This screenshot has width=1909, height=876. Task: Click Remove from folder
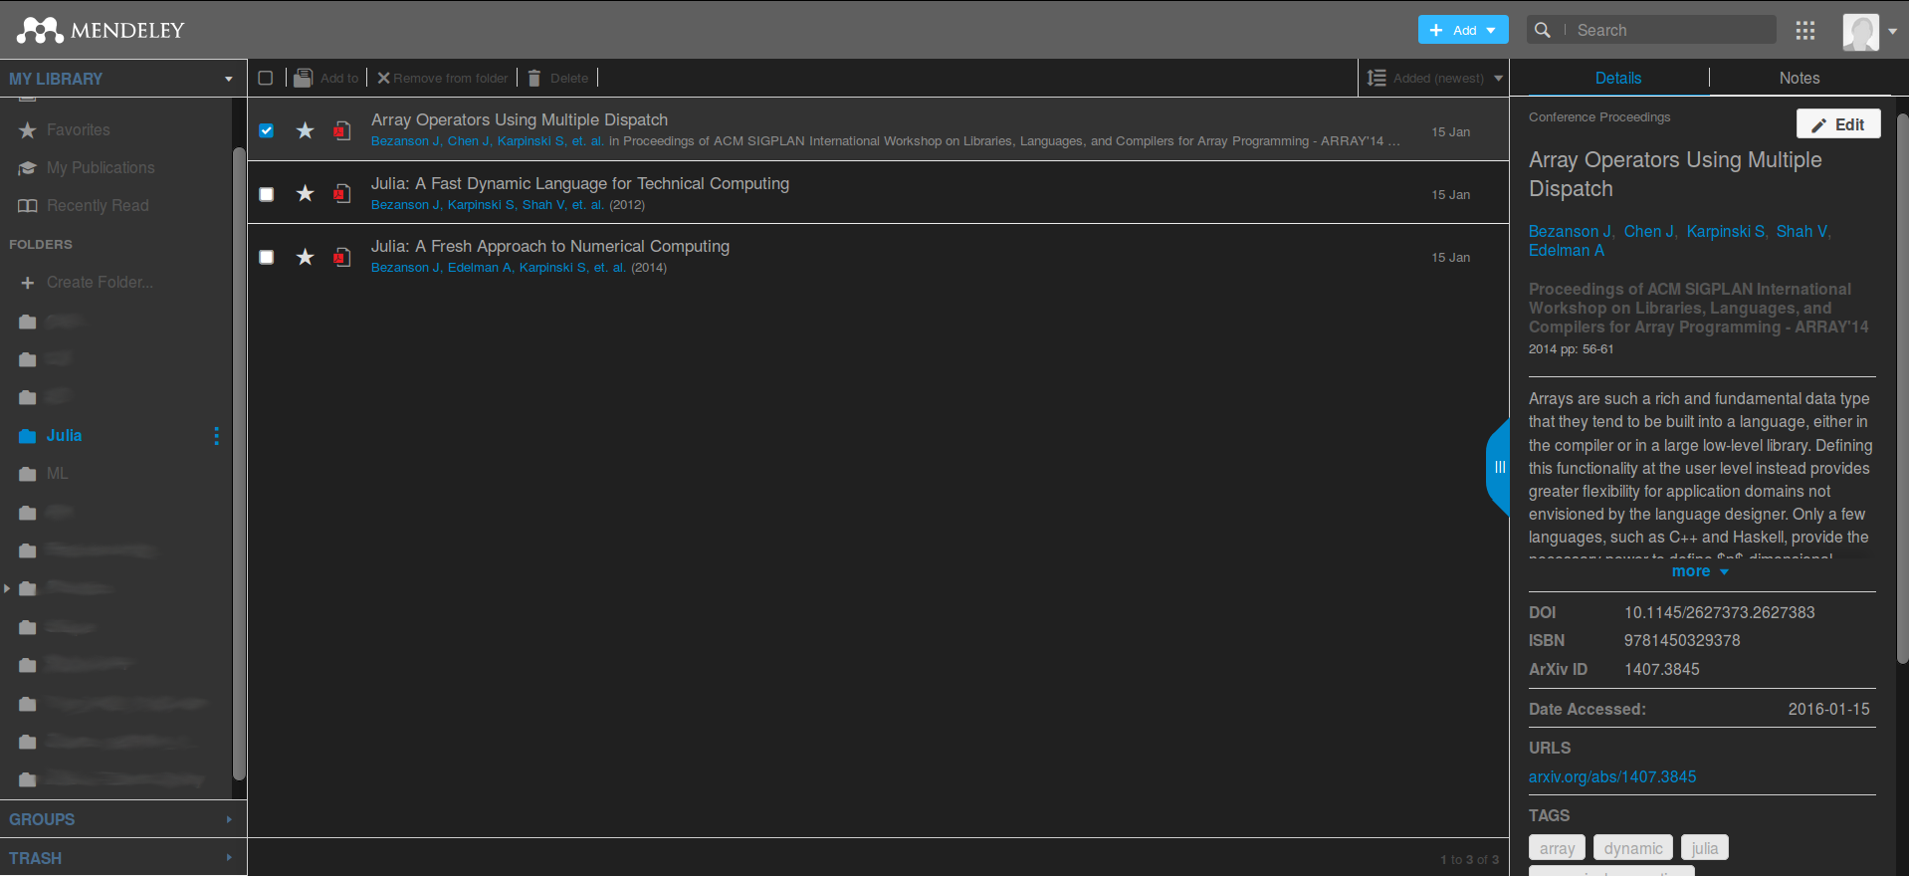point(442,78)
